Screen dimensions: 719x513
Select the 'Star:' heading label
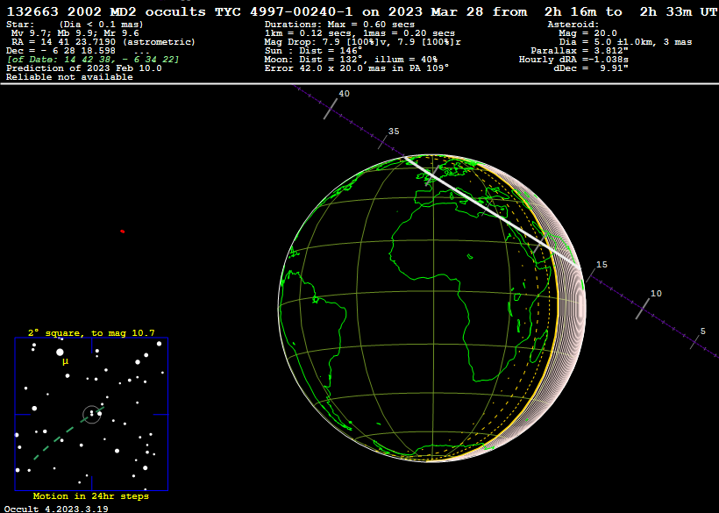(20, 25)
